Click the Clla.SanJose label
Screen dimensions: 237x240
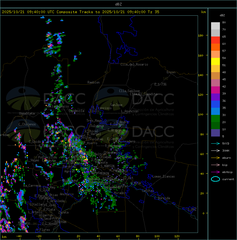tap(129, 91)
